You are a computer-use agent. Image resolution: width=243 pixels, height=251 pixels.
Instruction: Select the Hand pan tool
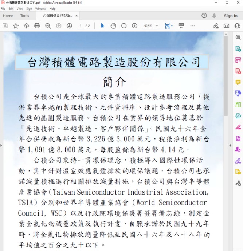pos(113,26)
